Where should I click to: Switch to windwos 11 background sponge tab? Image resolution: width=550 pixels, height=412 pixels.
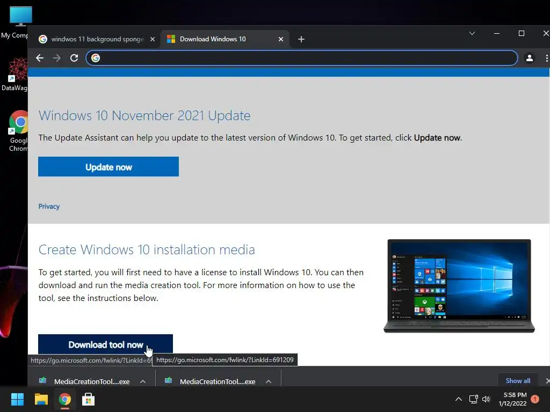coord(97,39)
